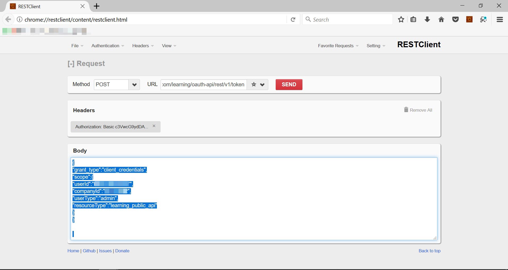
Task: Open the File menu
Action: [77, 46]
